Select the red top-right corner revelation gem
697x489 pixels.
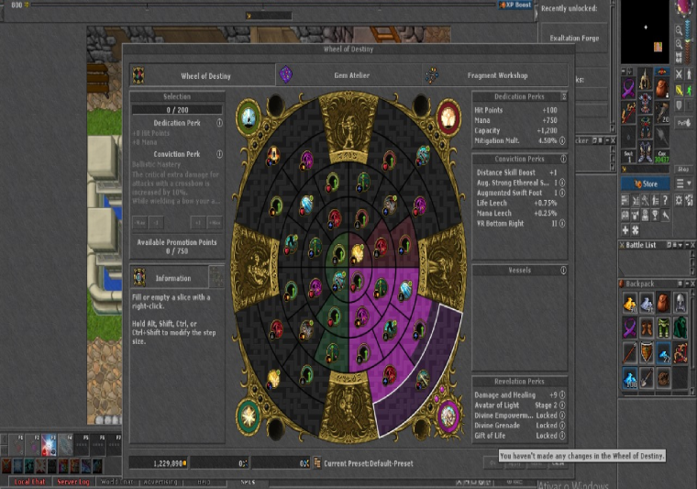[x=449, y=117]
